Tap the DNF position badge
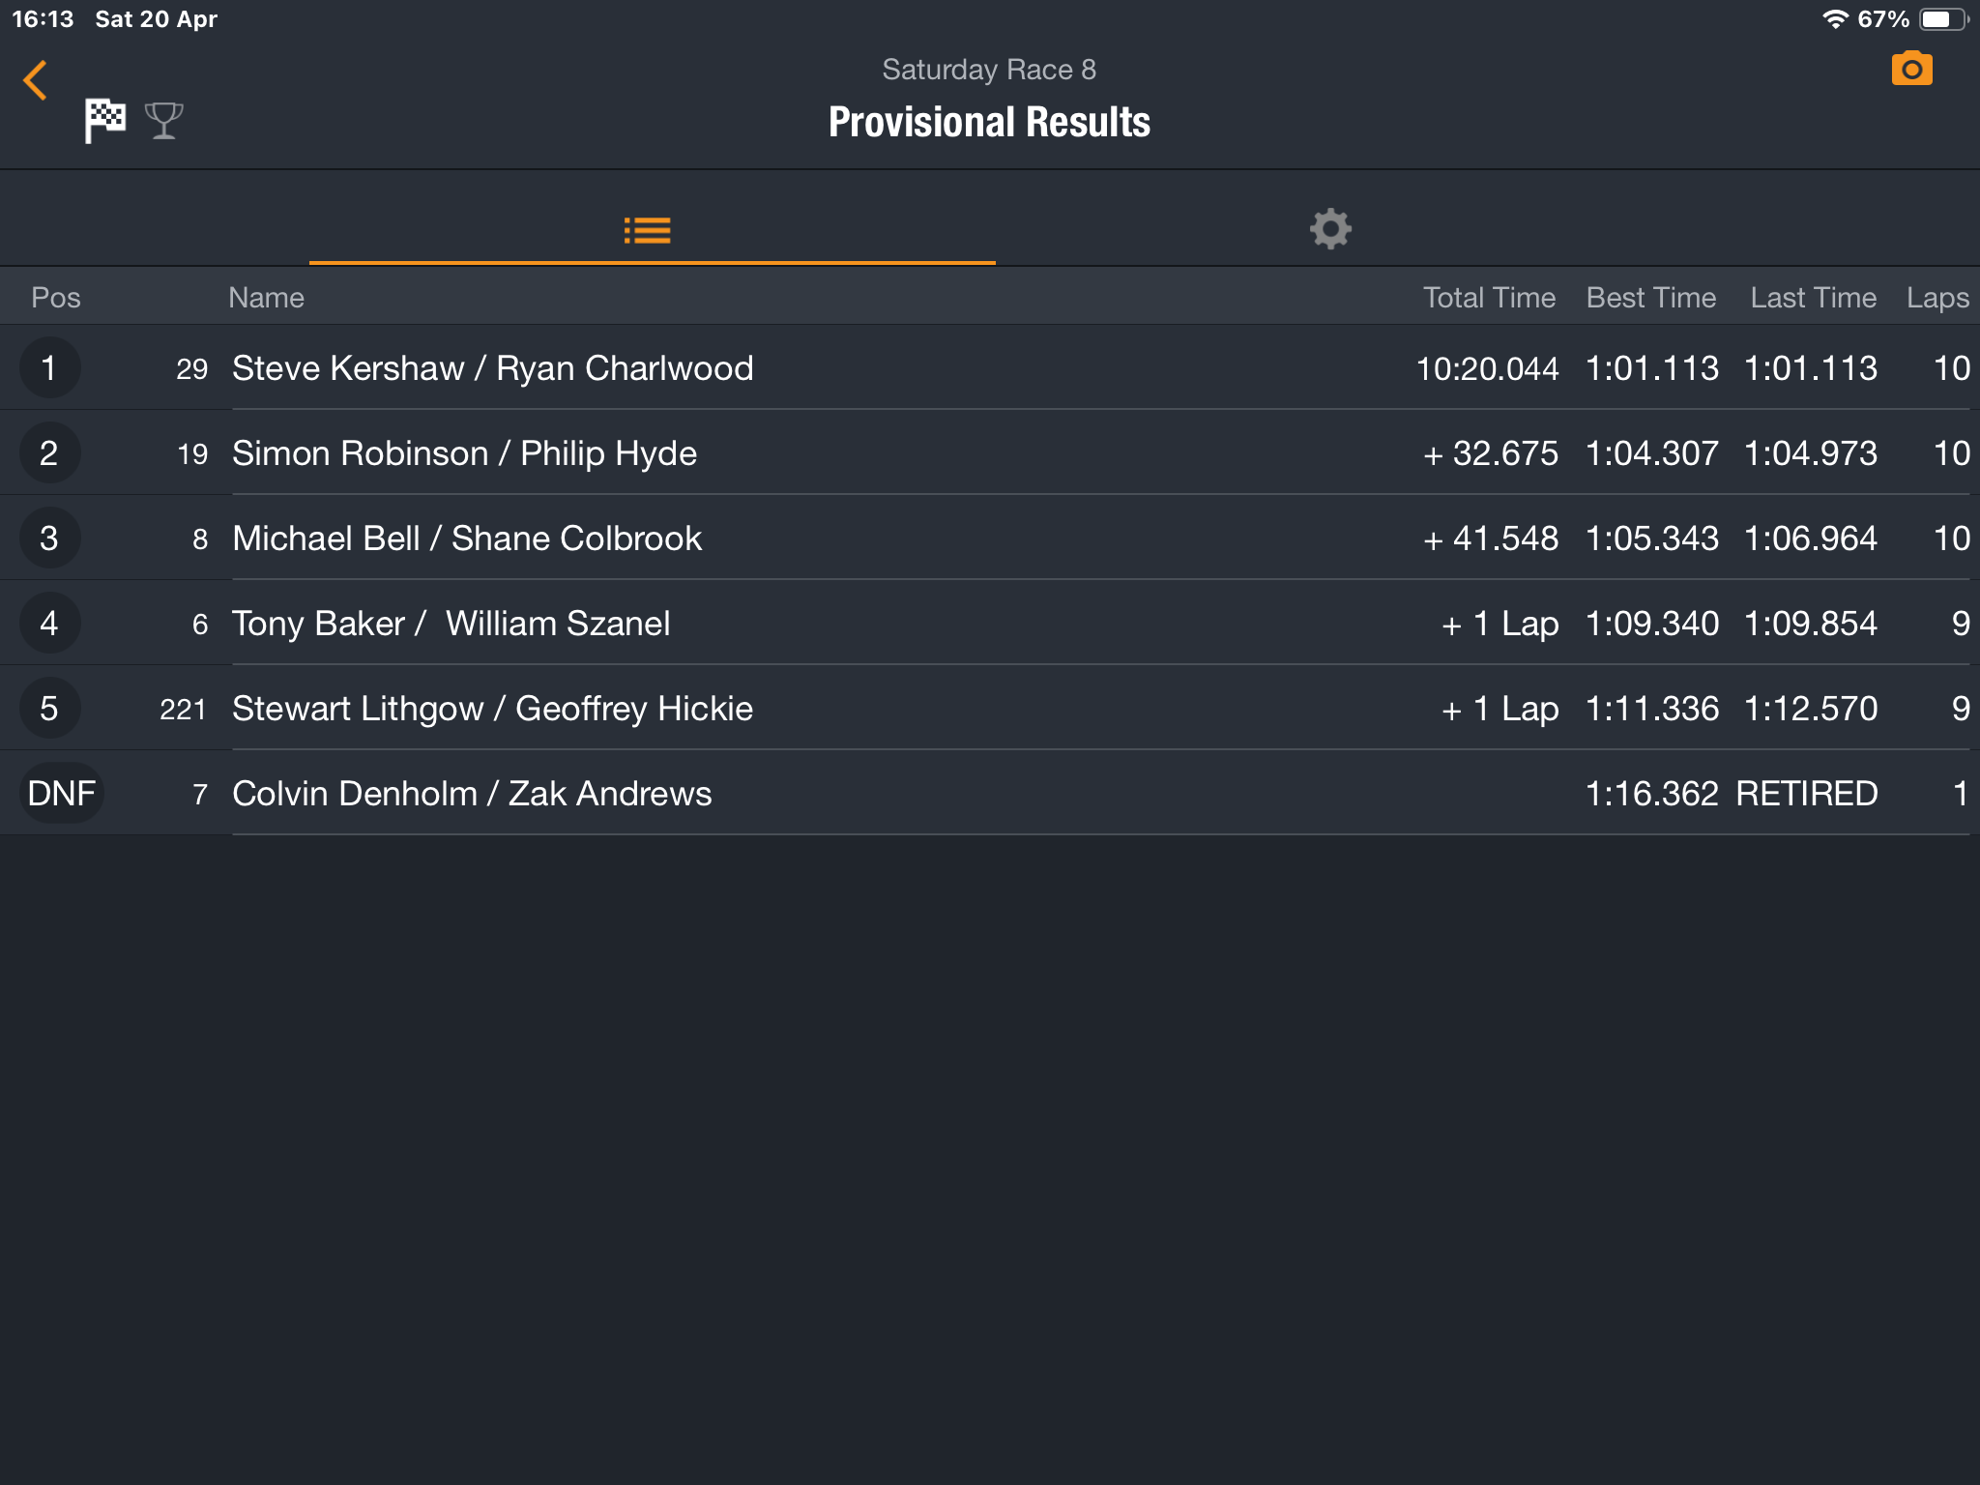The height and width of the screenshot is (1485, 1980). click(x=62, y=794)
